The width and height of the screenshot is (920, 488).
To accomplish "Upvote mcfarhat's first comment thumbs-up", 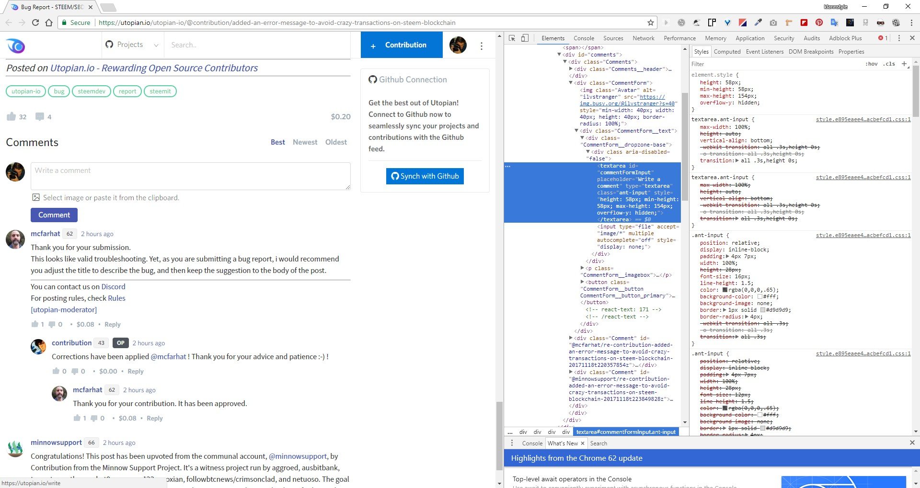I will pos(34,324).
